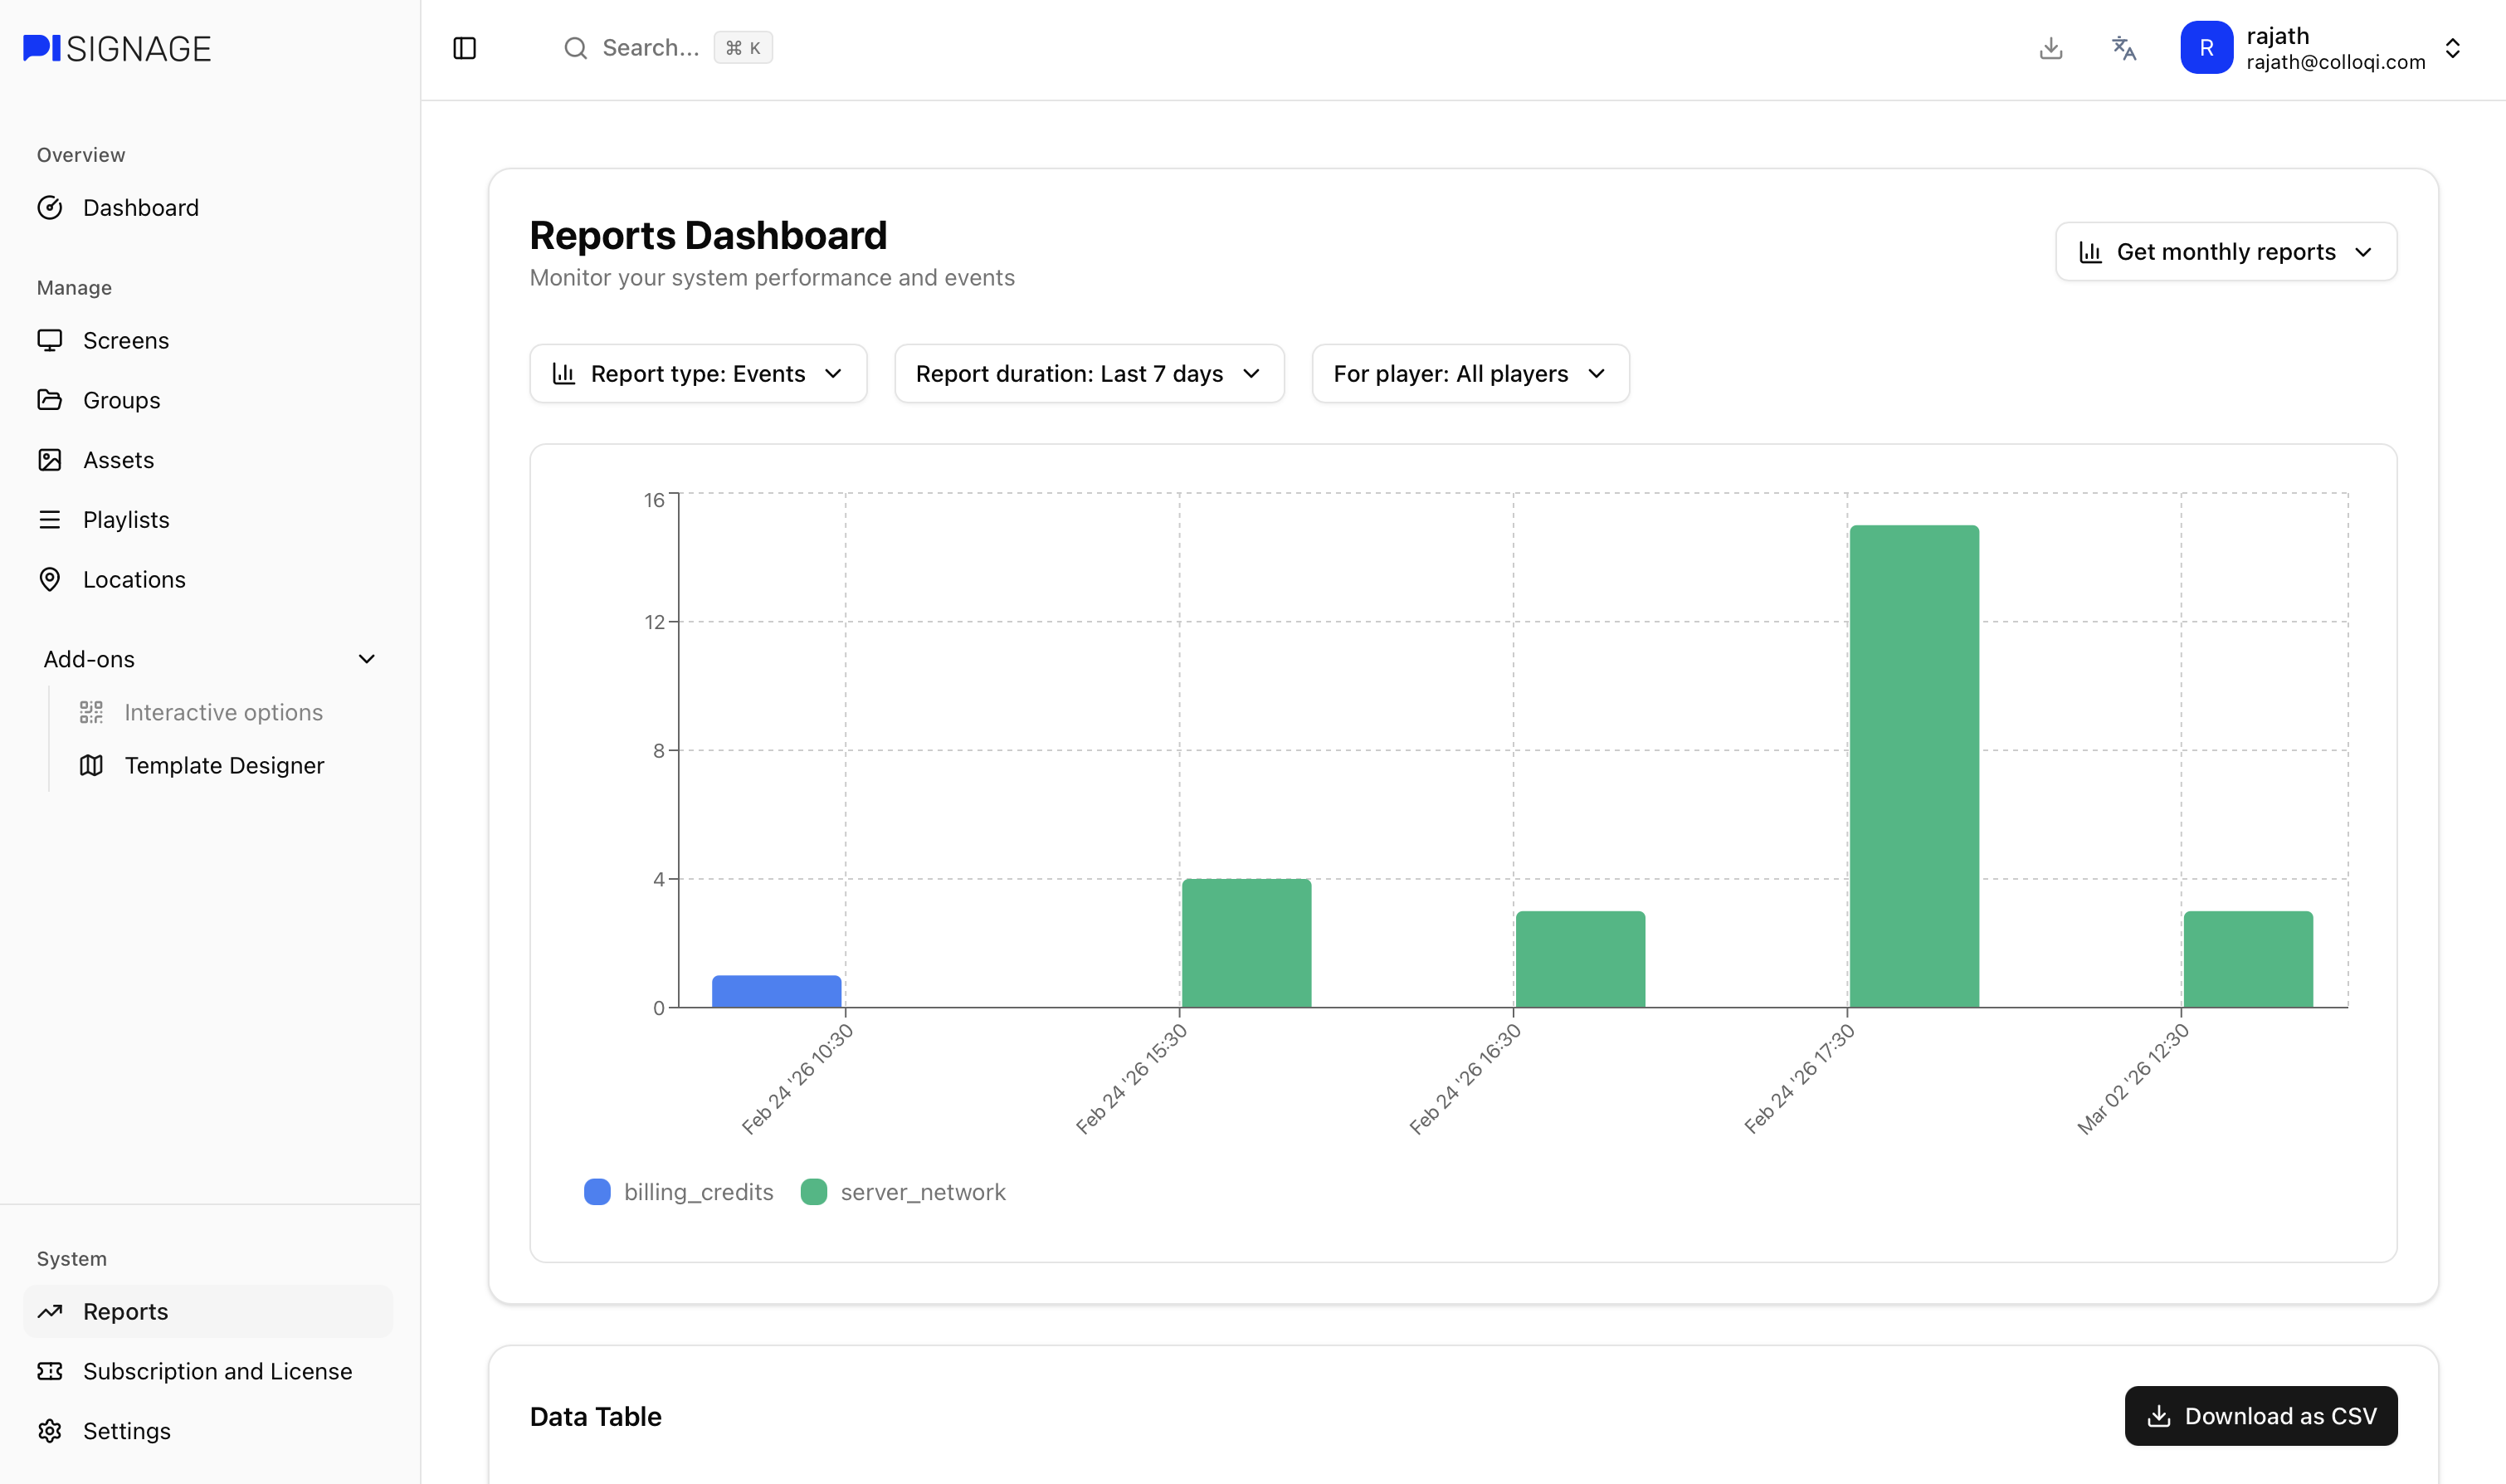
Task: Open Playlists from the Manage menu
Action: (x=126, y=520)
